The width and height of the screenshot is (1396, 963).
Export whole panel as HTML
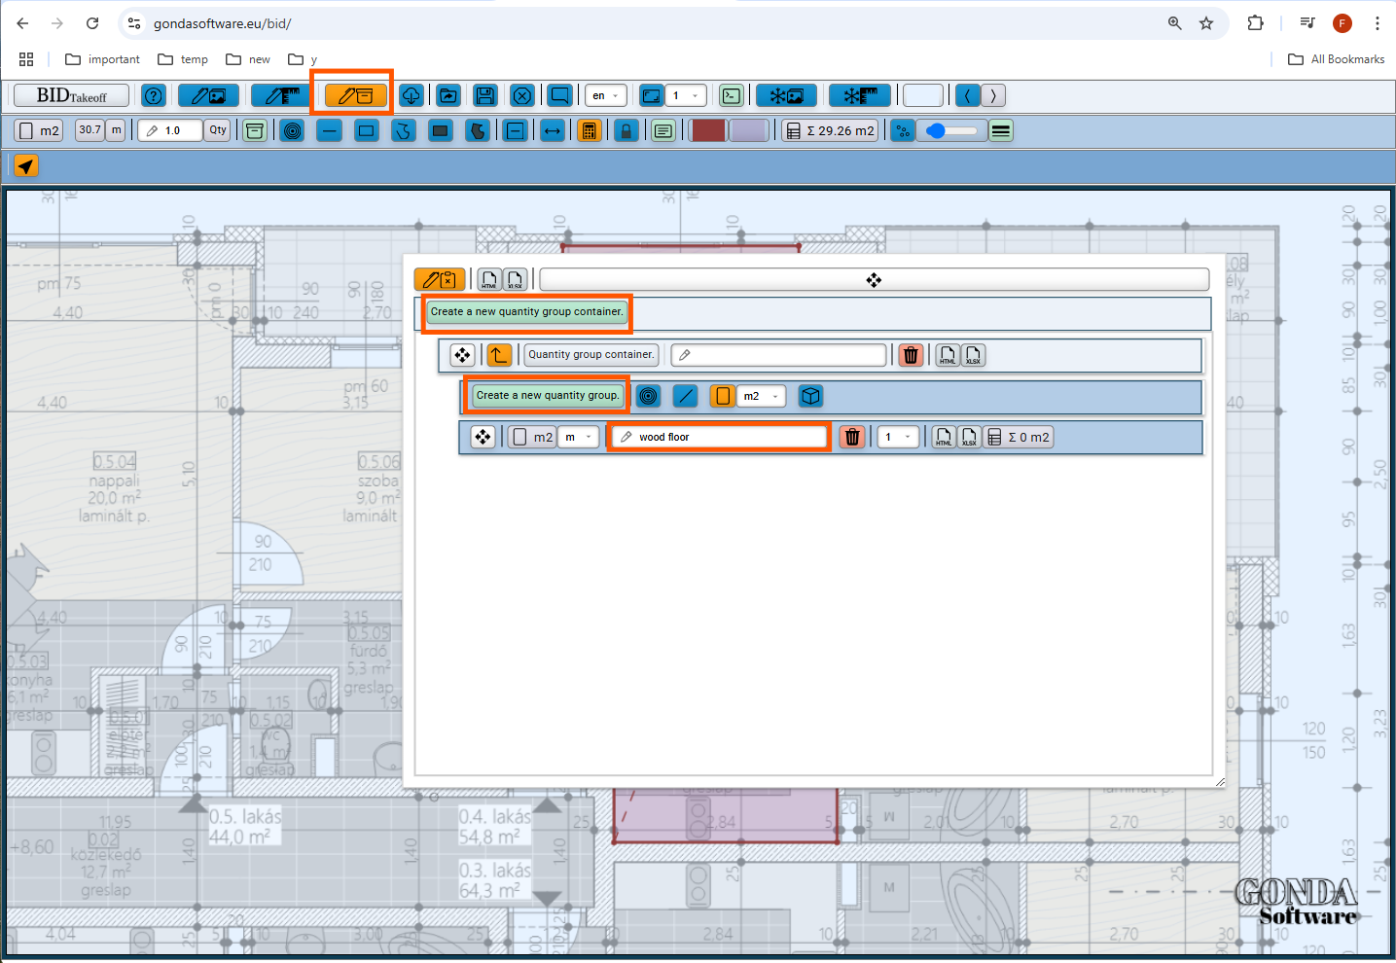(489, 280)
